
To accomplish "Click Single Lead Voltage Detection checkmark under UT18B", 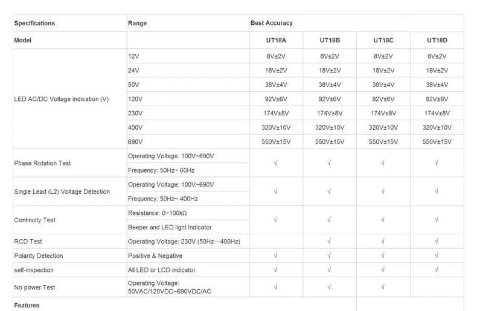I will (330, 191).
